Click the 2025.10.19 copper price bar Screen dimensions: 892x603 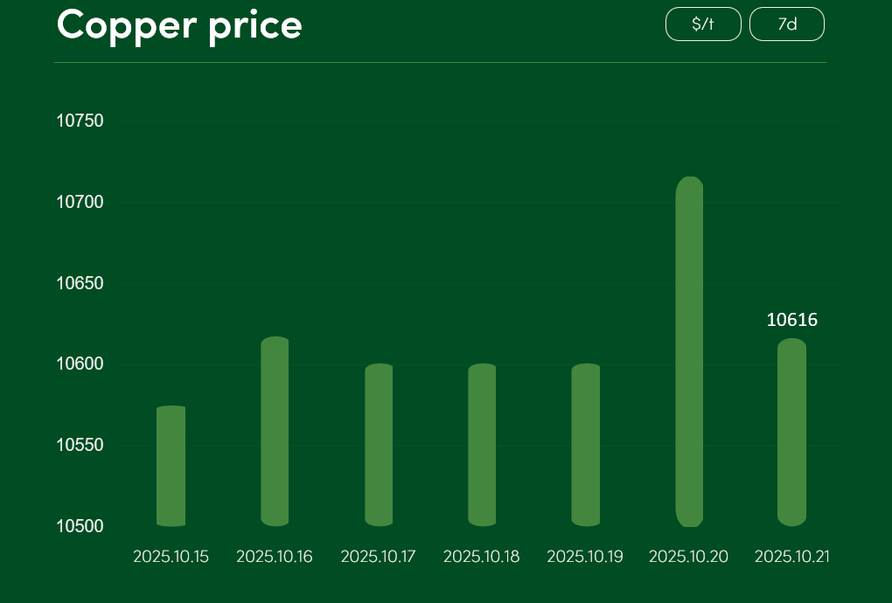585,445
